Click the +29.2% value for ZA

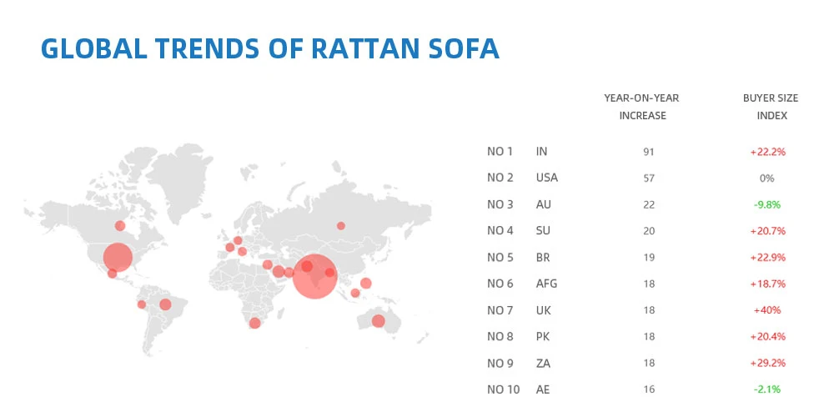point(767,364)
